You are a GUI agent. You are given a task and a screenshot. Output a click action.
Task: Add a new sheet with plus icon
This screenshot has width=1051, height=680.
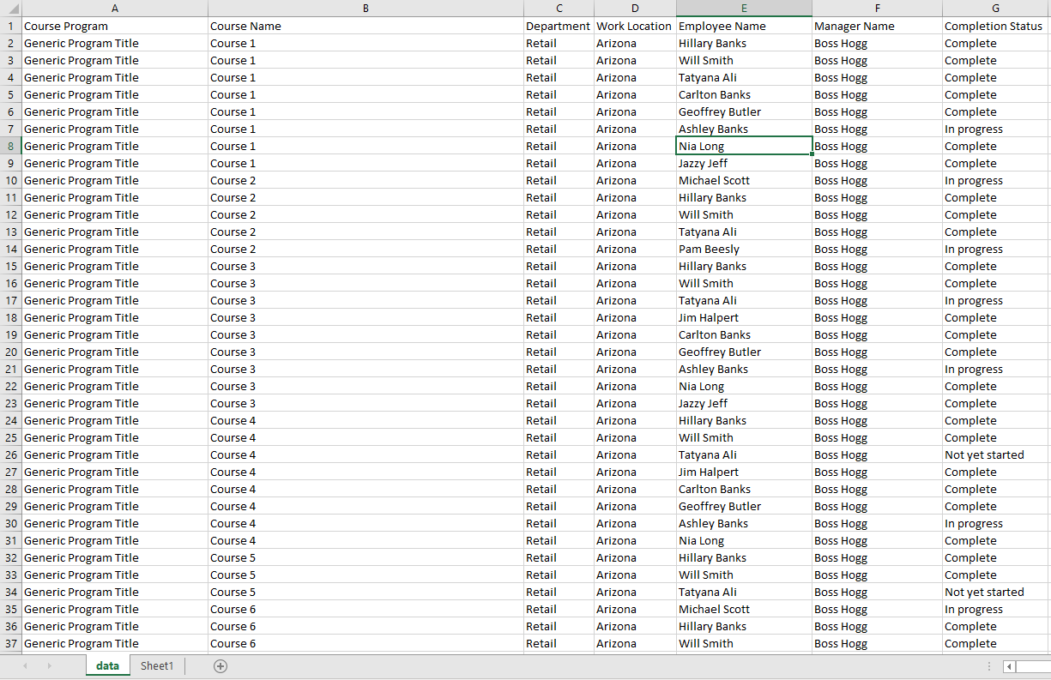(220, 666)
